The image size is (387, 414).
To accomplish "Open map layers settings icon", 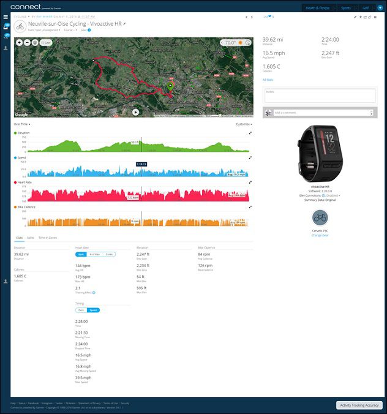I will pyautogui.click(x=35, y=42).
